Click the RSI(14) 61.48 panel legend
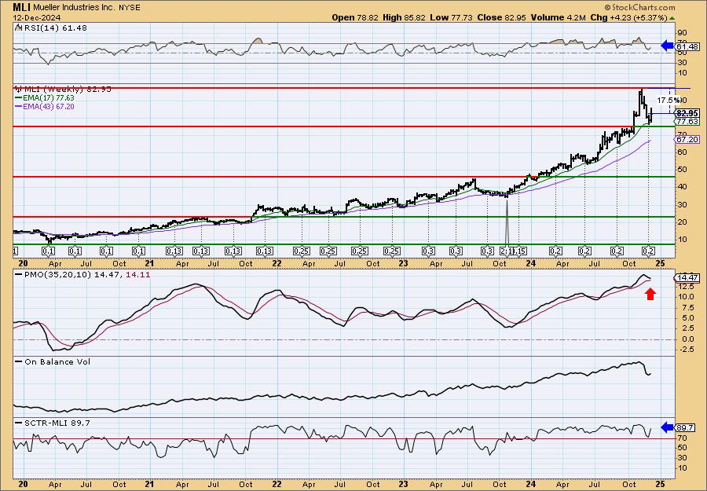This screenshot has height=491, width=707. [x=50, y=27]
